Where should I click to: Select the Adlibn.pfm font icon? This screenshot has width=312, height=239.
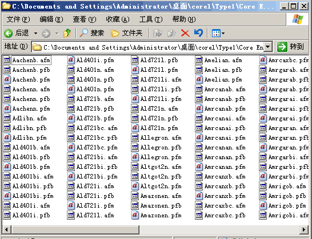[7, 137]
